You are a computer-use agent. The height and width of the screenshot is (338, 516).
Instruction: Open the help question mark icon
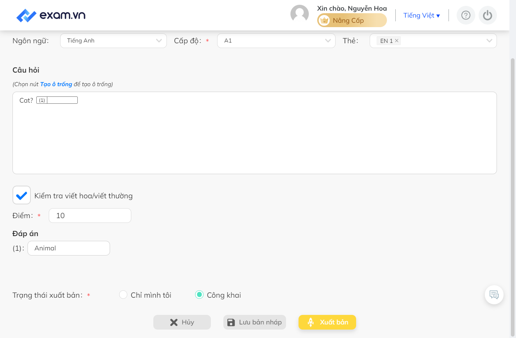(466, 15)
